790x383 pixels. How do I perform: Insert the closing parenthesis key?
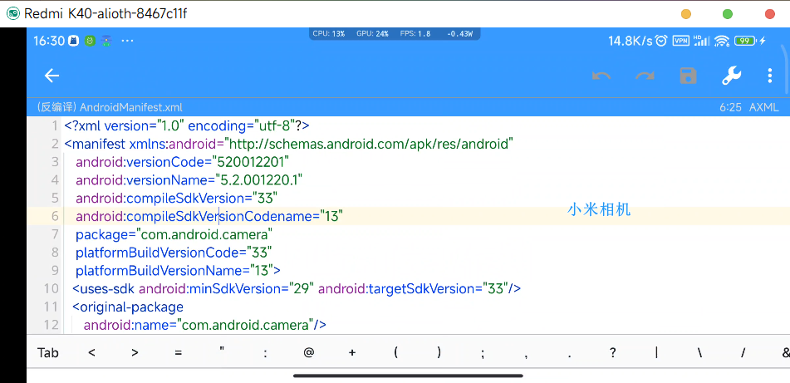click(439, 353)
